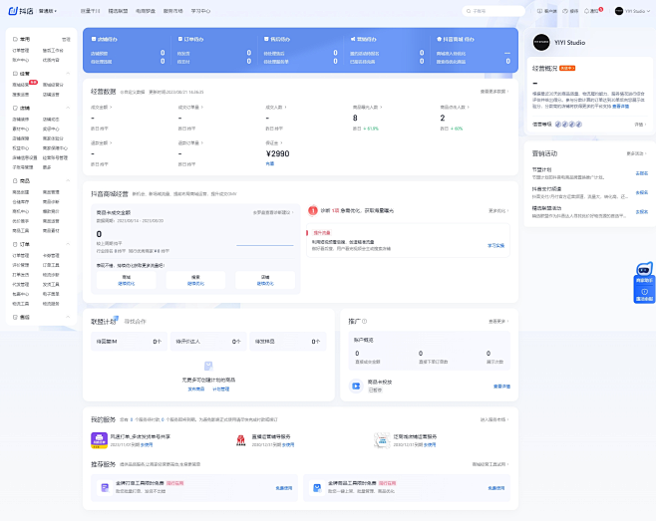The image size is (656, 521).
Task: Click the Doudian logo in header
Action: coord(21,11)
